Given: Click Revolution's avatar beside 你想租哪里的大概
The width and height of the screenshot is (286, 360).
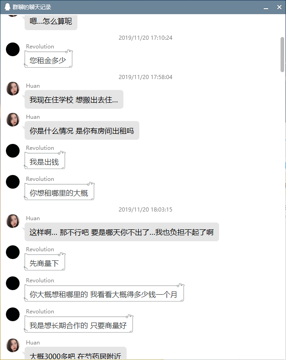Looking at the screenshot, I should pyautogui.click(x=13, y=182).
